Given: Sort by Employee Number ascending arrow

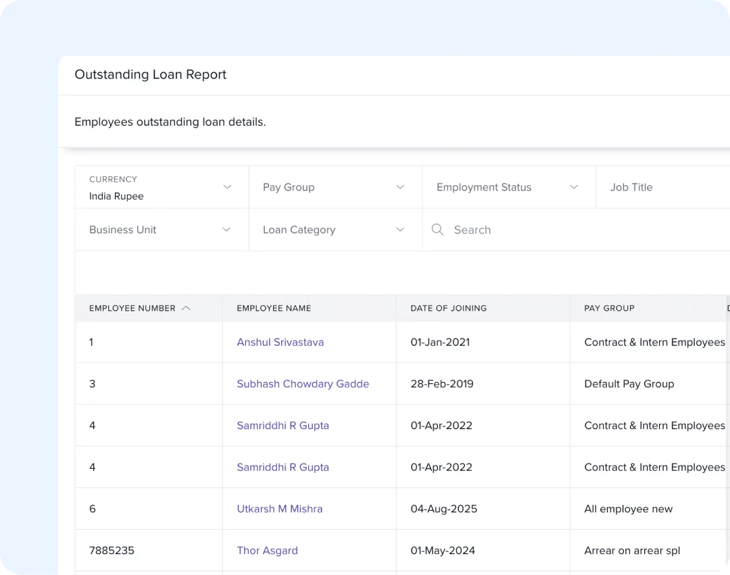Looking at the screenshot, I should (187, 308).
